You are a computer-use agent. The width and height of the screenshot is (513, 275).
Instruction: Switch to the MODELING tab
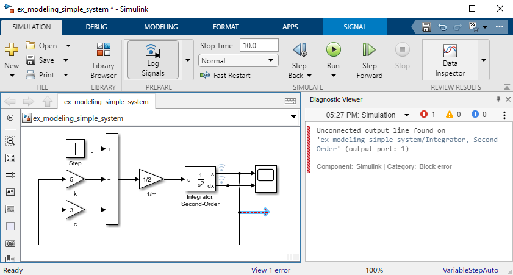(x=160, y=27)
